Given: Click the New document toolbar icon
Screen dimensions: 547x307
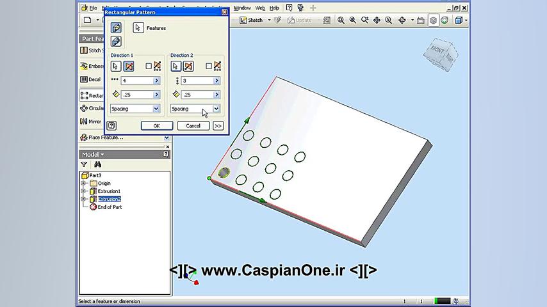Looking at the screenshot, I should [x=88, y=20].
